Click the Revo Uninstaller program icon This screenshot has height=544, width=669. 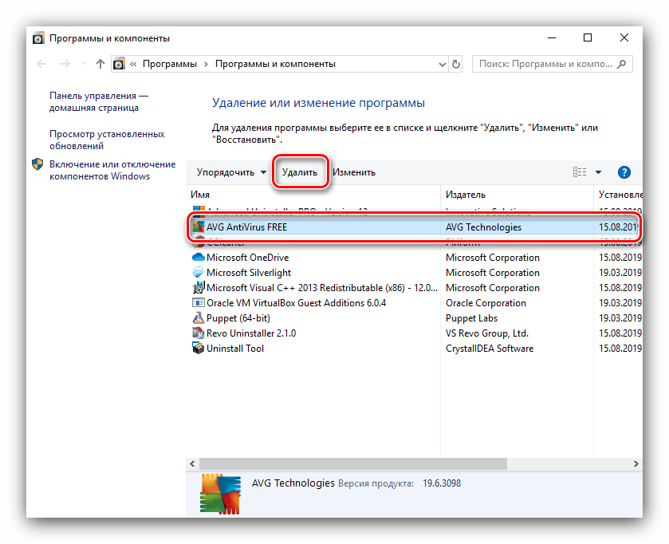[199, 333]
